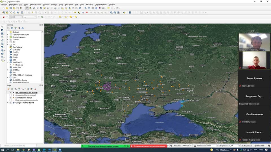Image resolution: width=271 pixels, height=152 pixels.
Task: Uncheck the Візуалізація render checkbox
Action: (242, 146)
